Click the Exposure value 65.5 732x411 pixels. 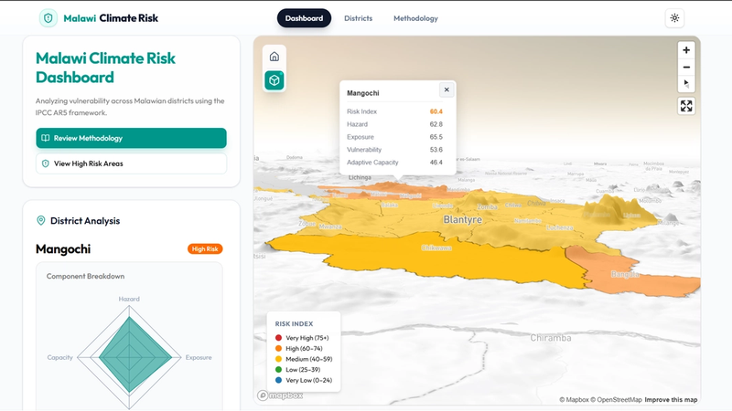pos(436,137)
